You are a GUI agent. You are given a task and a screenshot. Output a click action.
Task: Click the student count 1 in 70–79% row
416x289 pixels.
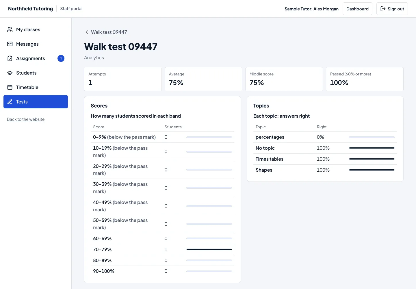pyautogui.click(x=166, y=249)
